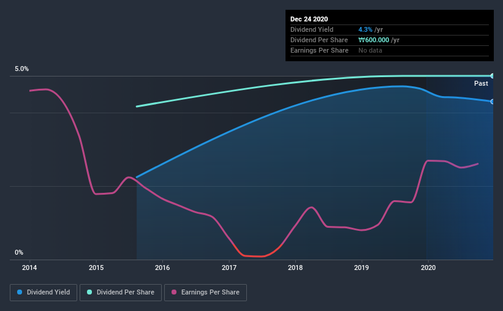Select the 2015 x-axis label
503x311 pixels.
click(x=96, y=268)
